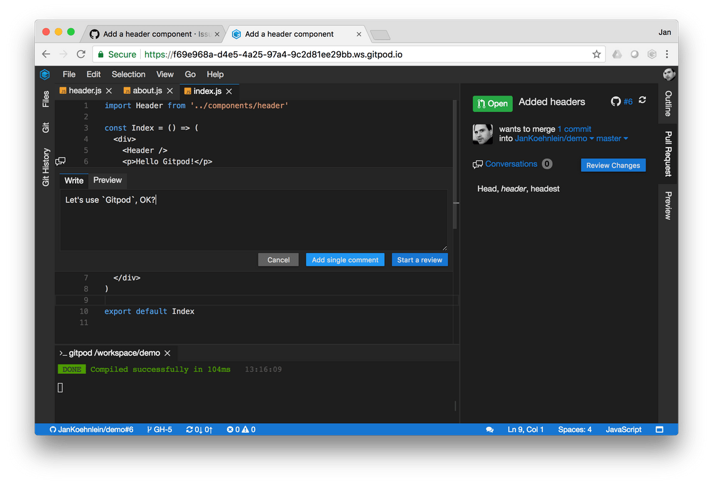Click the JavaScript language mode indicator
Screen dimensions: 713x485
point(624,429)
